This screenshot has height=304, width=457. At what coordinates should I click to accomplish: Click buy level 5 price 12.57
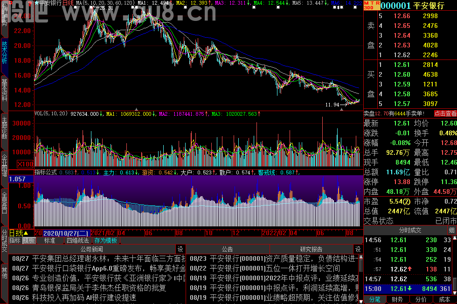pos(402,104)
